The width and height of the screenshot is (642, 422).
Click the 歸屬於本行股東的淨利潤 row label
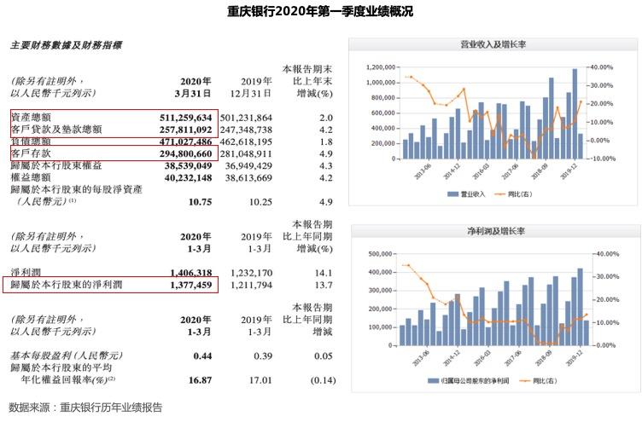pyautogui.click(x=67, y=285)
